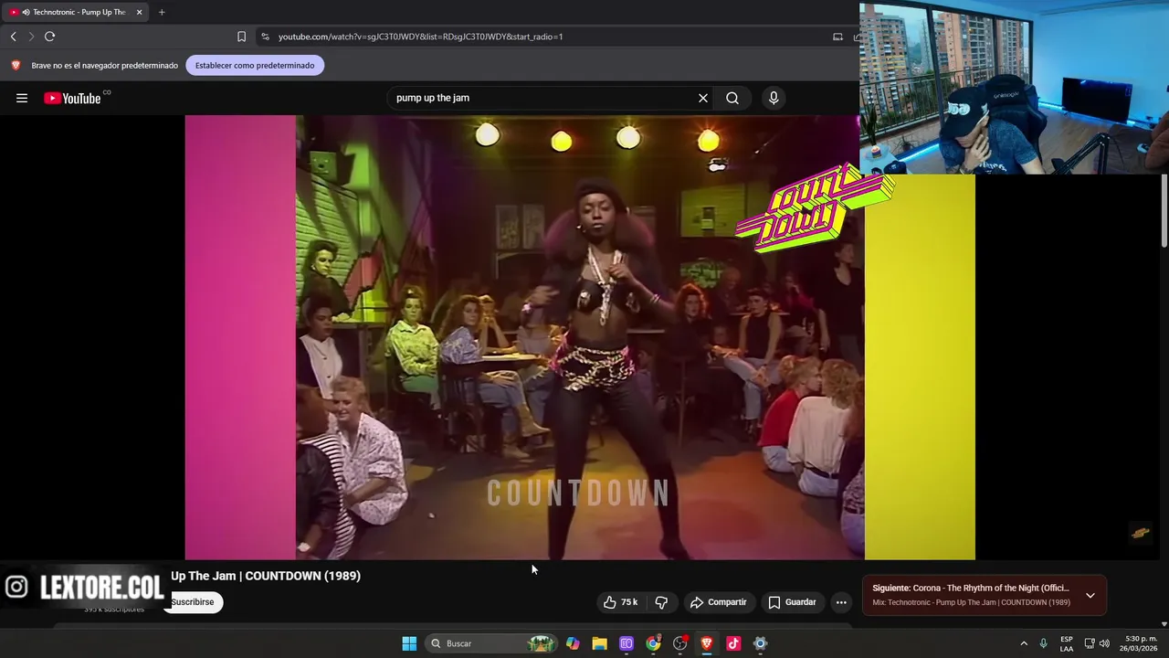Open Settings gear on the taskbar

pyautogui.click(x=760, y=643)
